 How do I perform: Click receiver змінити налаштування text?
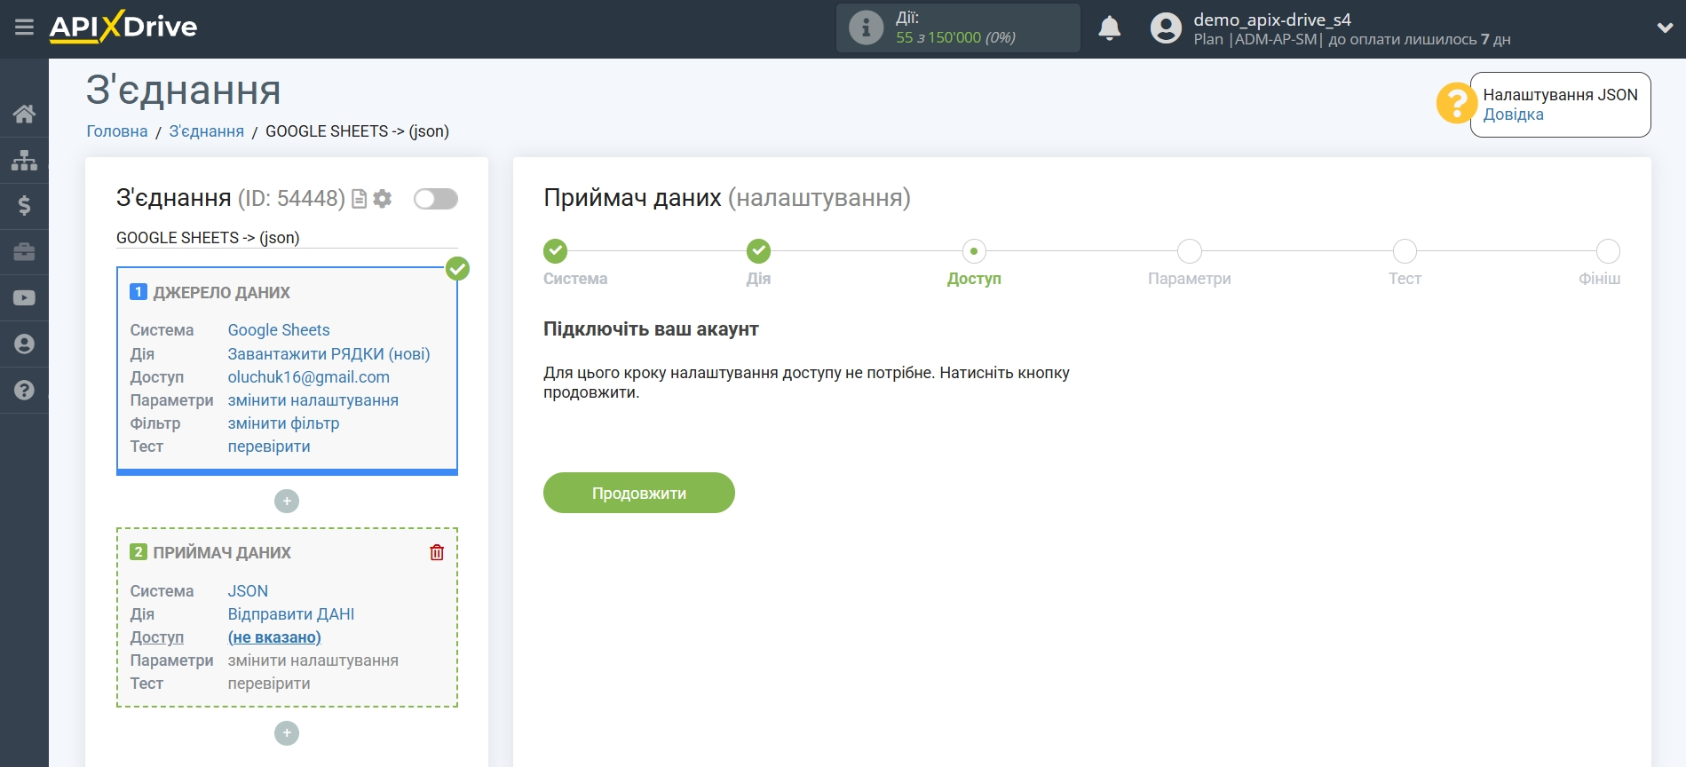pyautogui.click(x=313, y=660)
